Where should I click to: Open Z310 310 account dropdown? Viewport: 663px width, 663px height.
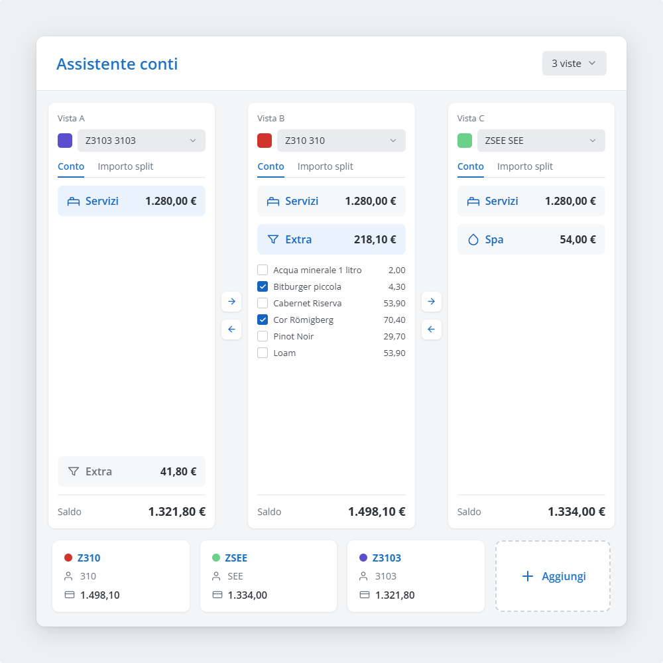point(341,141)
